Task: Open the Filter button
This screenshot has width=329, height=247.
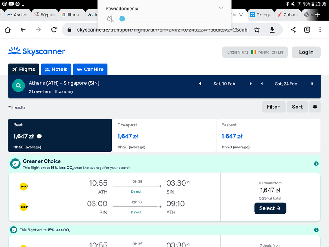Action: click(x=273, y=107)
